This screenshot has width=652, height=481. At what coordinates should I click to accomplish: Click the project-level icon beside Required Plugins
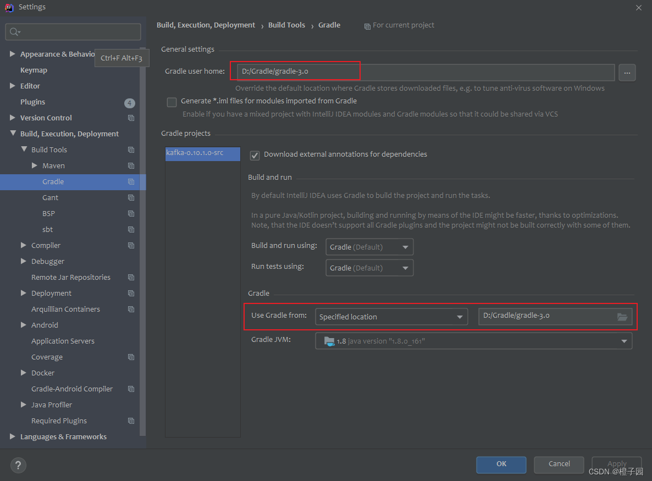tap(131, 421)
